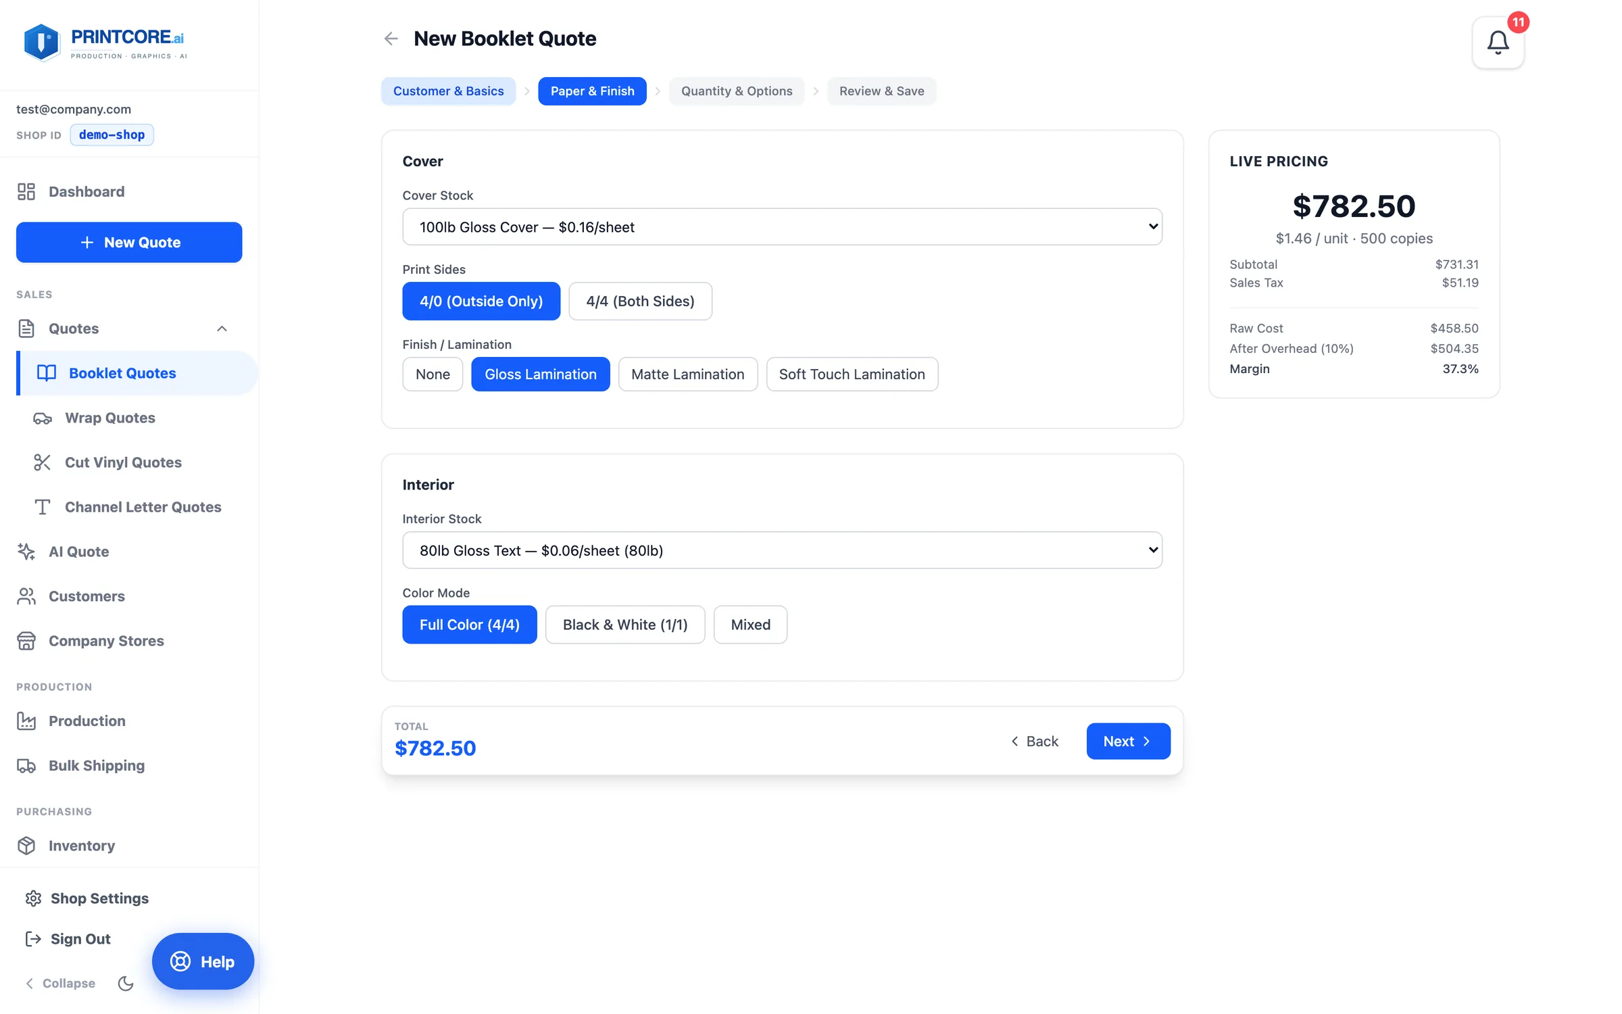Image resolution: width=1622 pixels, height=1014 pixels.
Task: Click the PrintCore shield logo
Action: coord(42,43)
